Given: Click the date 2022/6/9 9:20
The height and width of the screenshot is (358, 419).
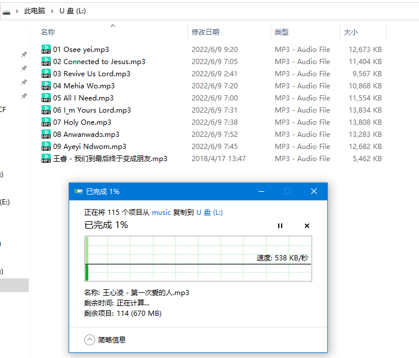Looking at the screenshot, I should pos(215,50).
